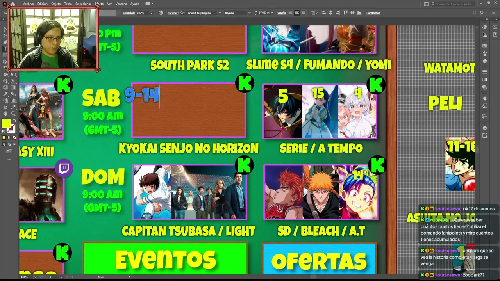This screenshot has height=281, width=500.
Task: Set fill to None mode
Action: coord(14,137)
